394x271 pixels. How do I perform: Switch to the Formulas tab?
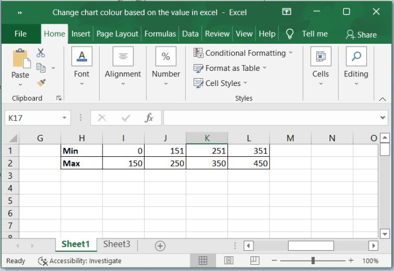tap(160, 34)
